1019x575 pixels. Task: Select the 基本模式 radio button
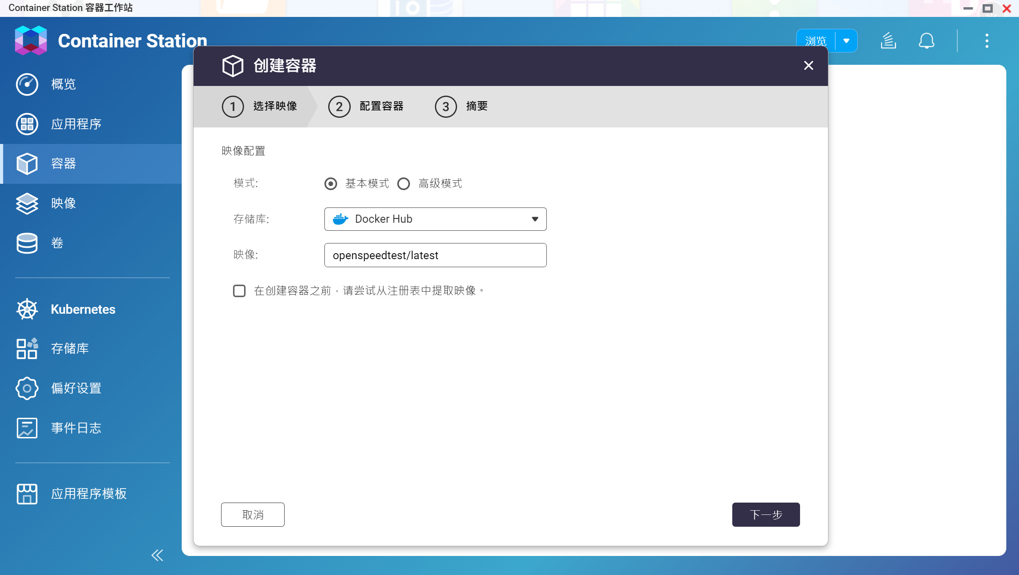(x=331, y=184)
